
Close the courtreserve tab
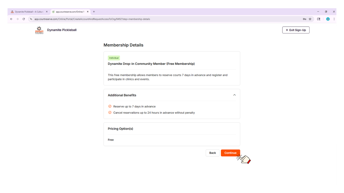[x=88, y=12]
